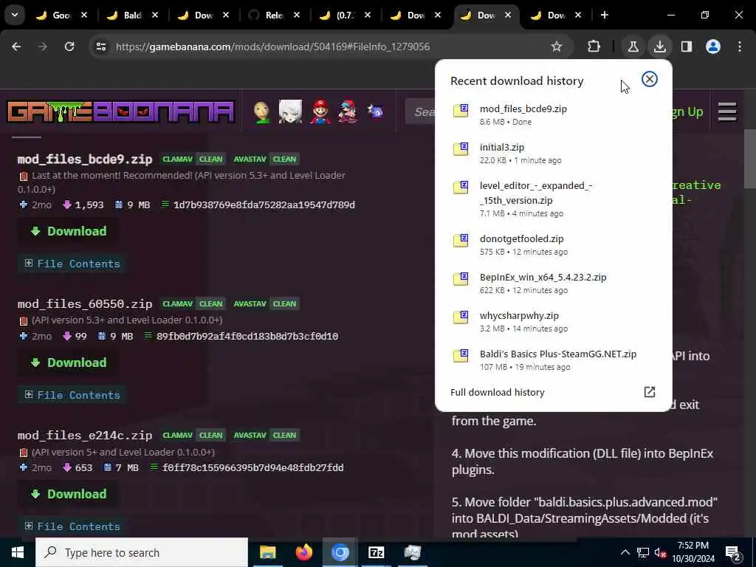Click the page vertical scrollbar thumb

coord(750,159)
